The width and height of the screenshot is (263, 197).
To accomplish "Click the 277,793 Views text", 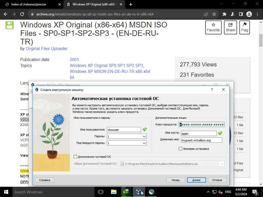I will coord(198,64).
